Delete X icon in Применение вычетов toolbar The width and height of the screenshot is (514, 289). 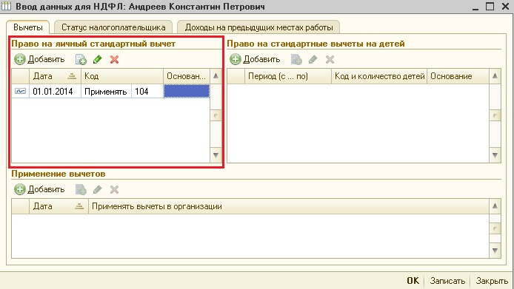[114, 189]
